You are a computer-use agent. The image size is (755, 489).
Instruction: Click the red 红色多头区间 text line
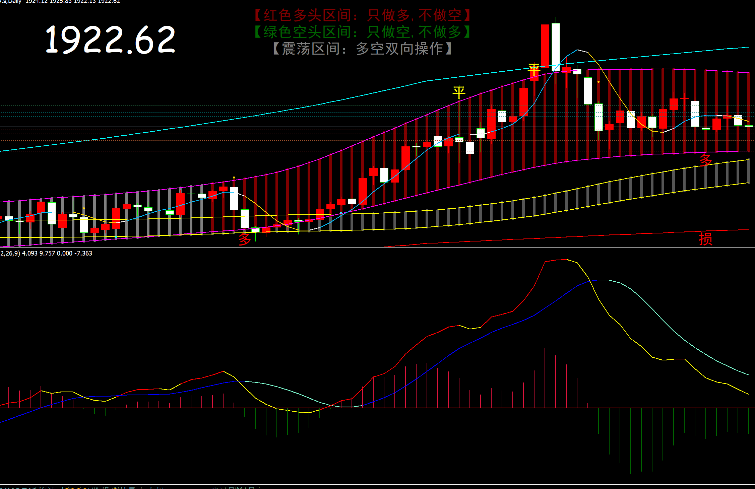click(363, 15)
